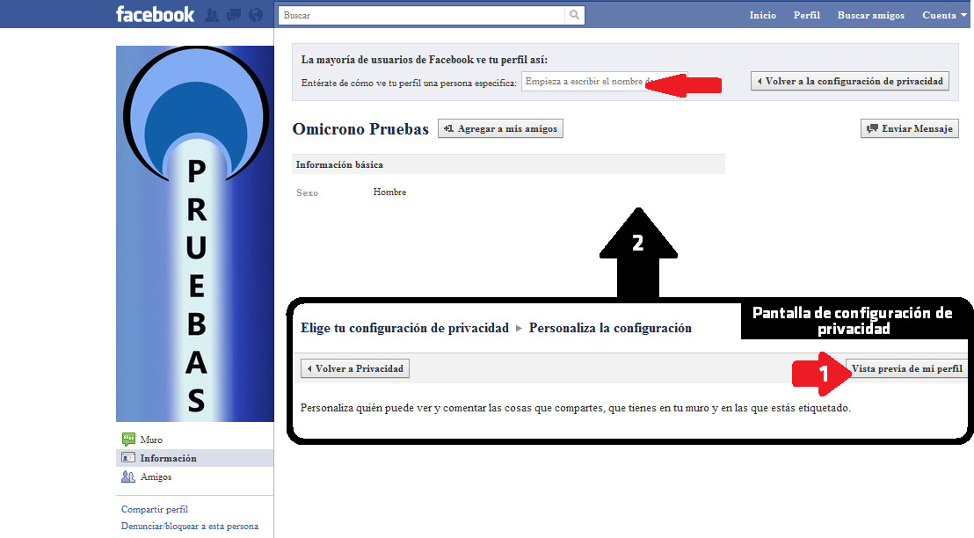Image resolution: width=974 pixels, height=538 pixels.
Task: Click the specific person name input field
Action: pos(604,82)
